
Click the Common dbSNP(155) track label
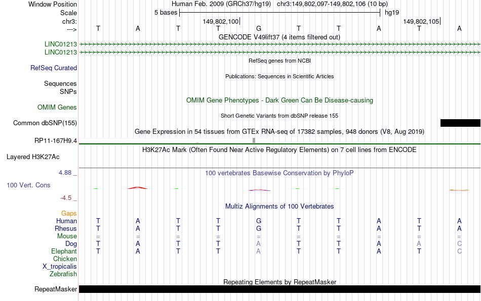pyautogui.click(x=45, y=123)
